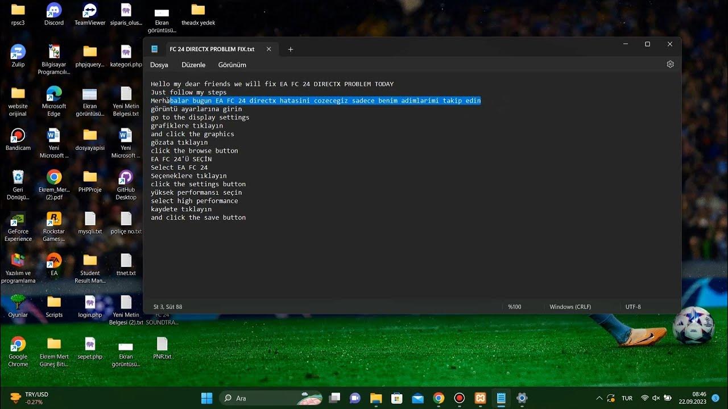The height and width of the screenshot is (409, 728).
Task: Open Bandicam desktop shortcut
Action: click(x=18, y=140)
